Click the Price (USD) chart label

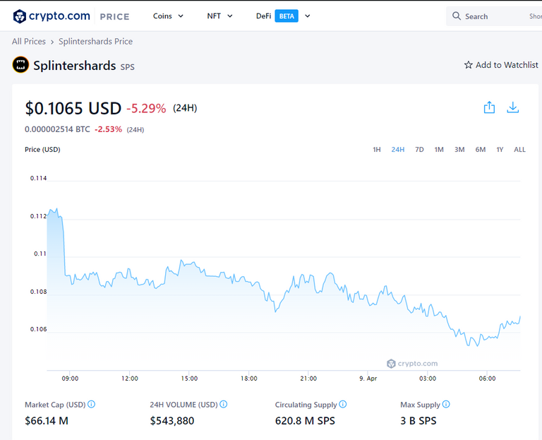click(x=42, y=150)
